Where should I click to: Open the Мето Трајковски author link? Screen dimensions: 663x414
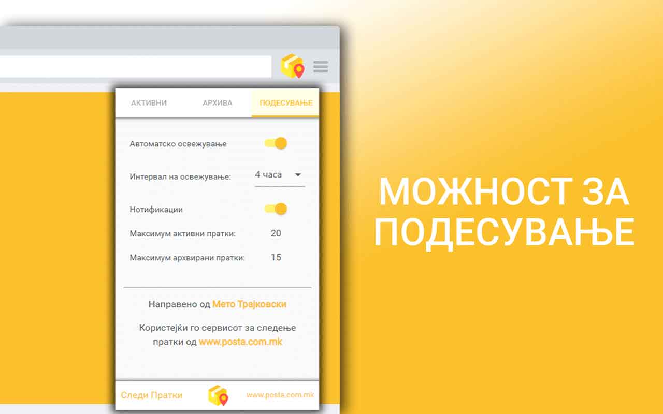point(250,304)
